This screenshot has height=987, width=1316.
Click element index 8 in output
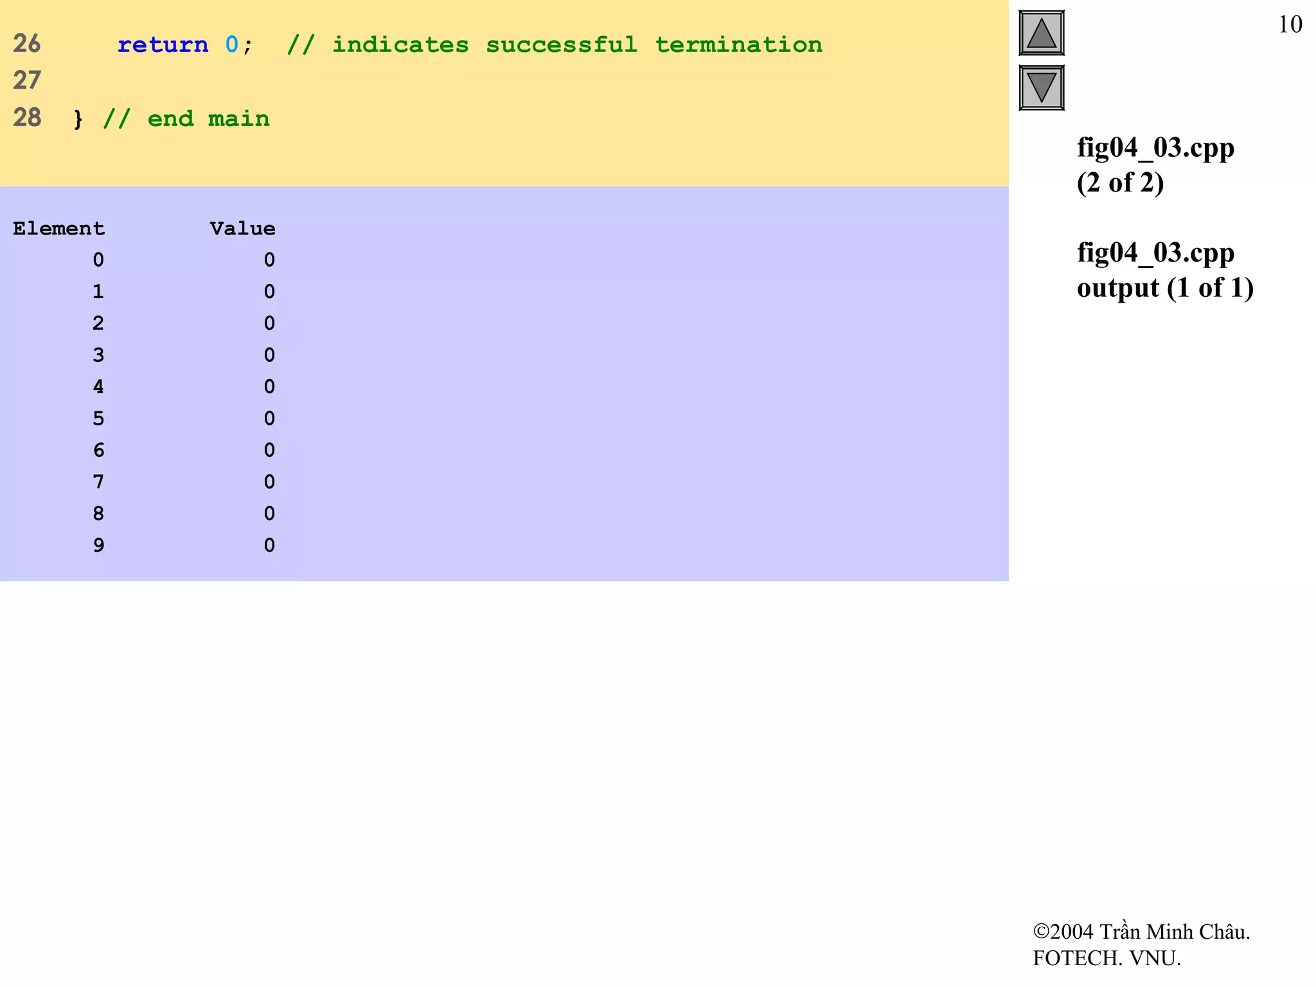click(x=98, y=514)
